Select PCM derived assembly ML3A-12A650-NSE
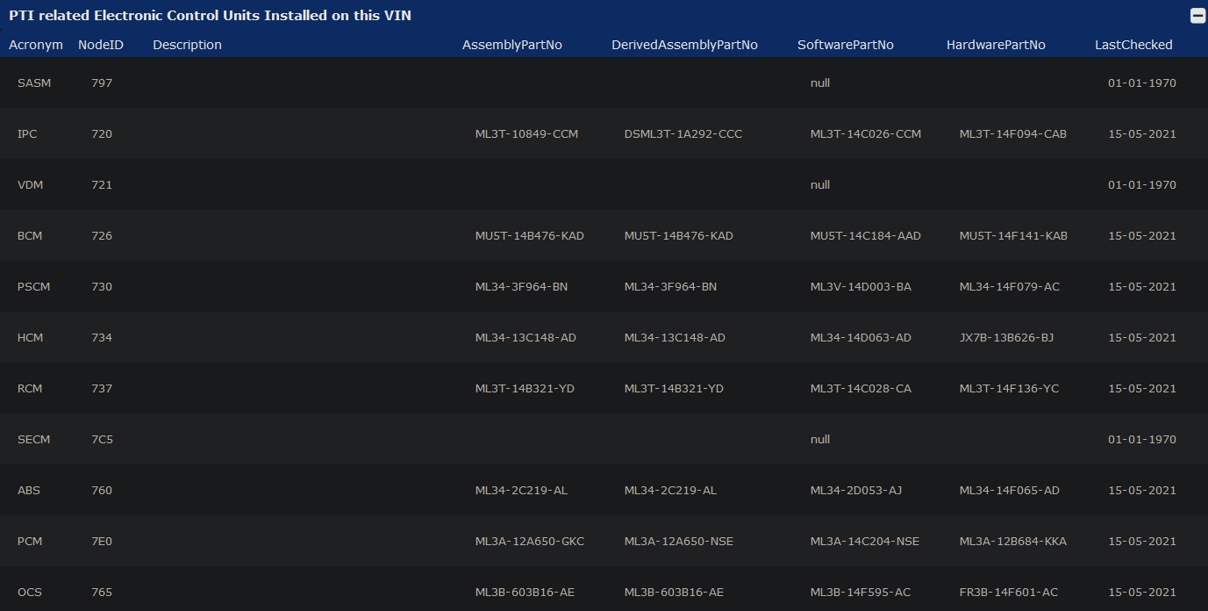 (678, 542)
